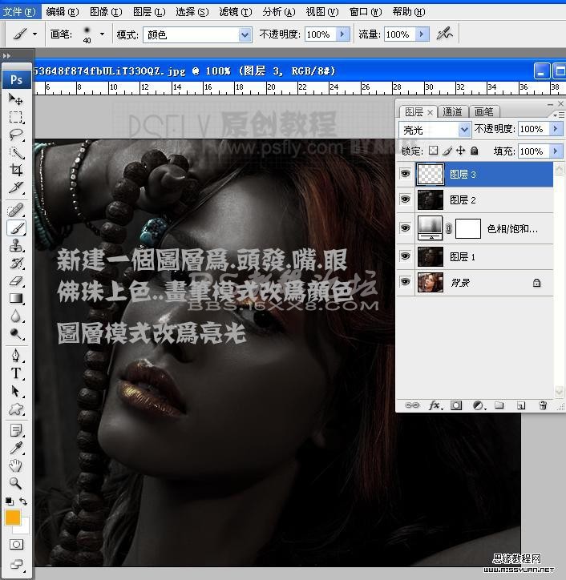The image size is (566, 580).
Task: Select the Crop tool
Action: pos(15,170)
